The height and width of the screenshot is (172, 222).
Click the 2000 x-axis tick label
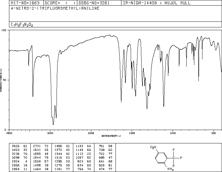tap(91, 133)
